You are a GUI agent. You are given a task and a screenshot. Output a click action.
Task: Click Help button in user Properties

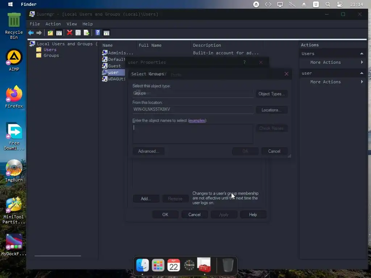tap(253, 215)
